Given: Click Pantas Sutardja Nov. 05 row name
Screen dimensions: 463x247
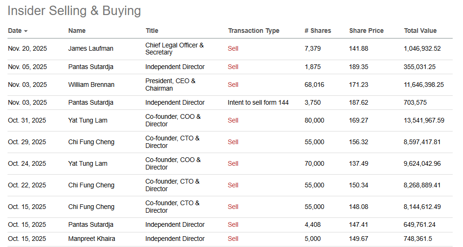Looking at the screenshot, I should pos(91,67).
